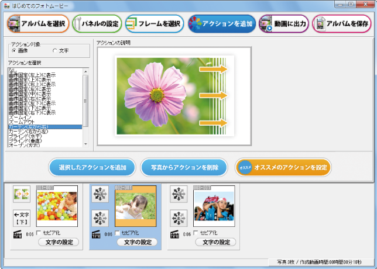Click the image action icon on the third photo
Image resolution: width=377 pixels, height=269 pixels.
pyautogui.click(x=179, y=195)
